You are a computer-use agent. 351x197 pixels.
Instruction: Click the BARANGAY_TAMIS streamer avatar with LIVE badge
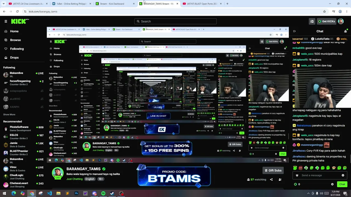click(58, 173)
